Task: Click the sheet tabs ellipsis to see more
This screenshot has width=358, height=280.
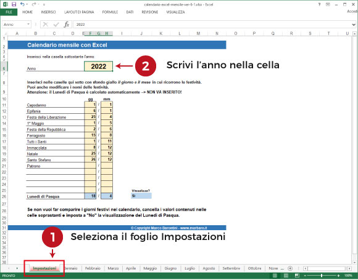Action: point(283,269)
